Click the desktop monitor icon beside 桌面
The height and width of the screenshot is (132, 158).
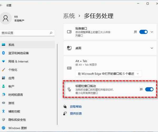pyautogui.click(x=69, y=48)
